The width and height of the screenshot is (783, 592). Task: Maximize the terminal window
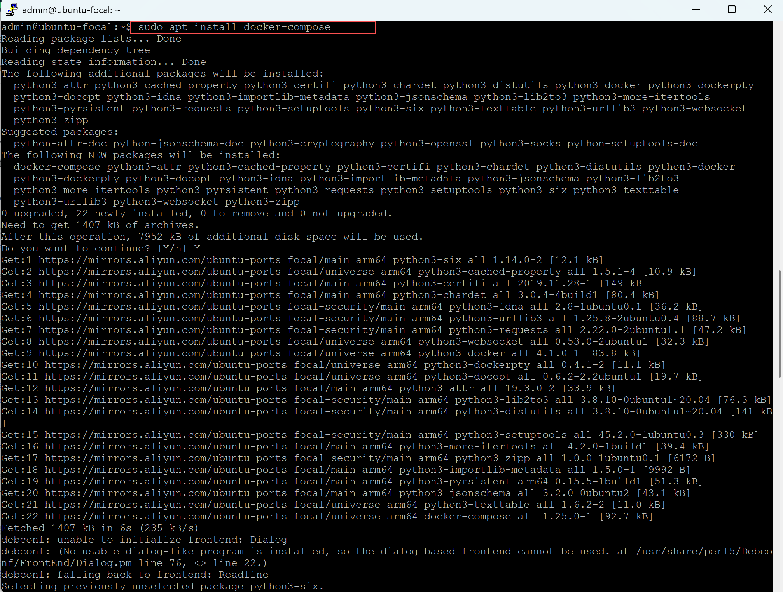[x=732, y=9]
